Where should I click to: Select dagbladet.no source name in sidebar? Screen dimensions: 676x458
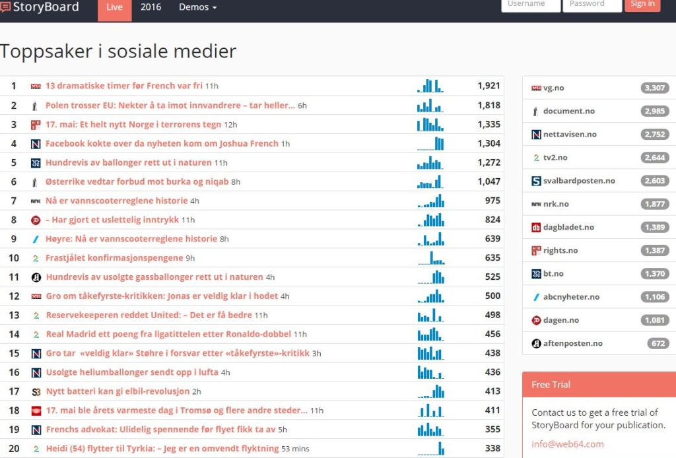tap(568, 228)
